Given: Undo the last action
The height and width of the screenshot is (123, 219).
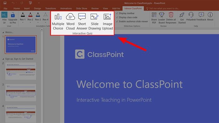Looking at the screenshot, I should pyautogui.click(x=13, y=3).
